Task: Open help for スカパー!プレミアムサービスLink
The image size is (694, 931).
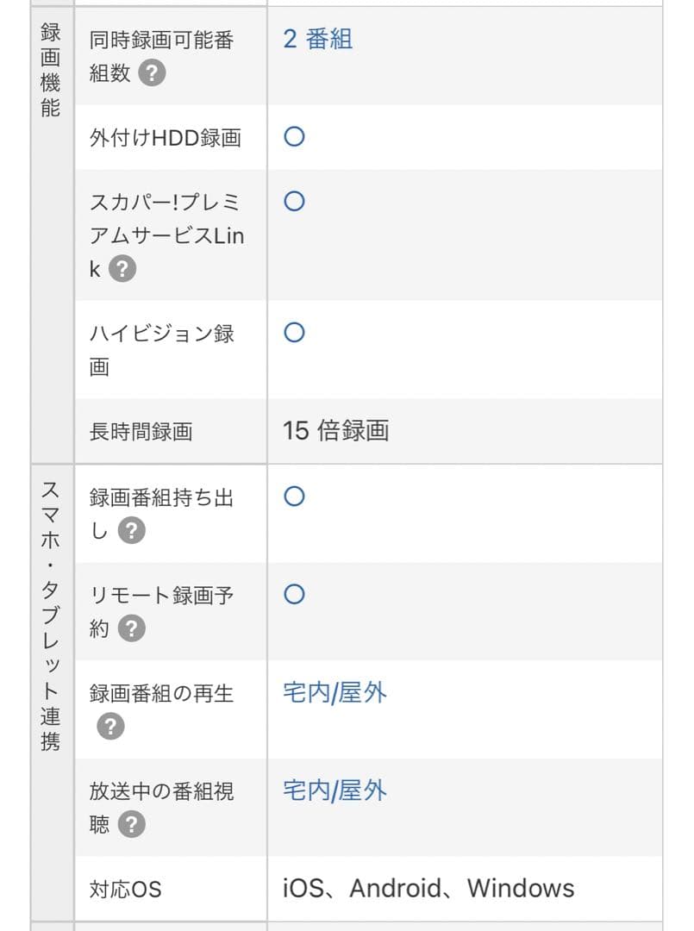Action: [123, 269]
